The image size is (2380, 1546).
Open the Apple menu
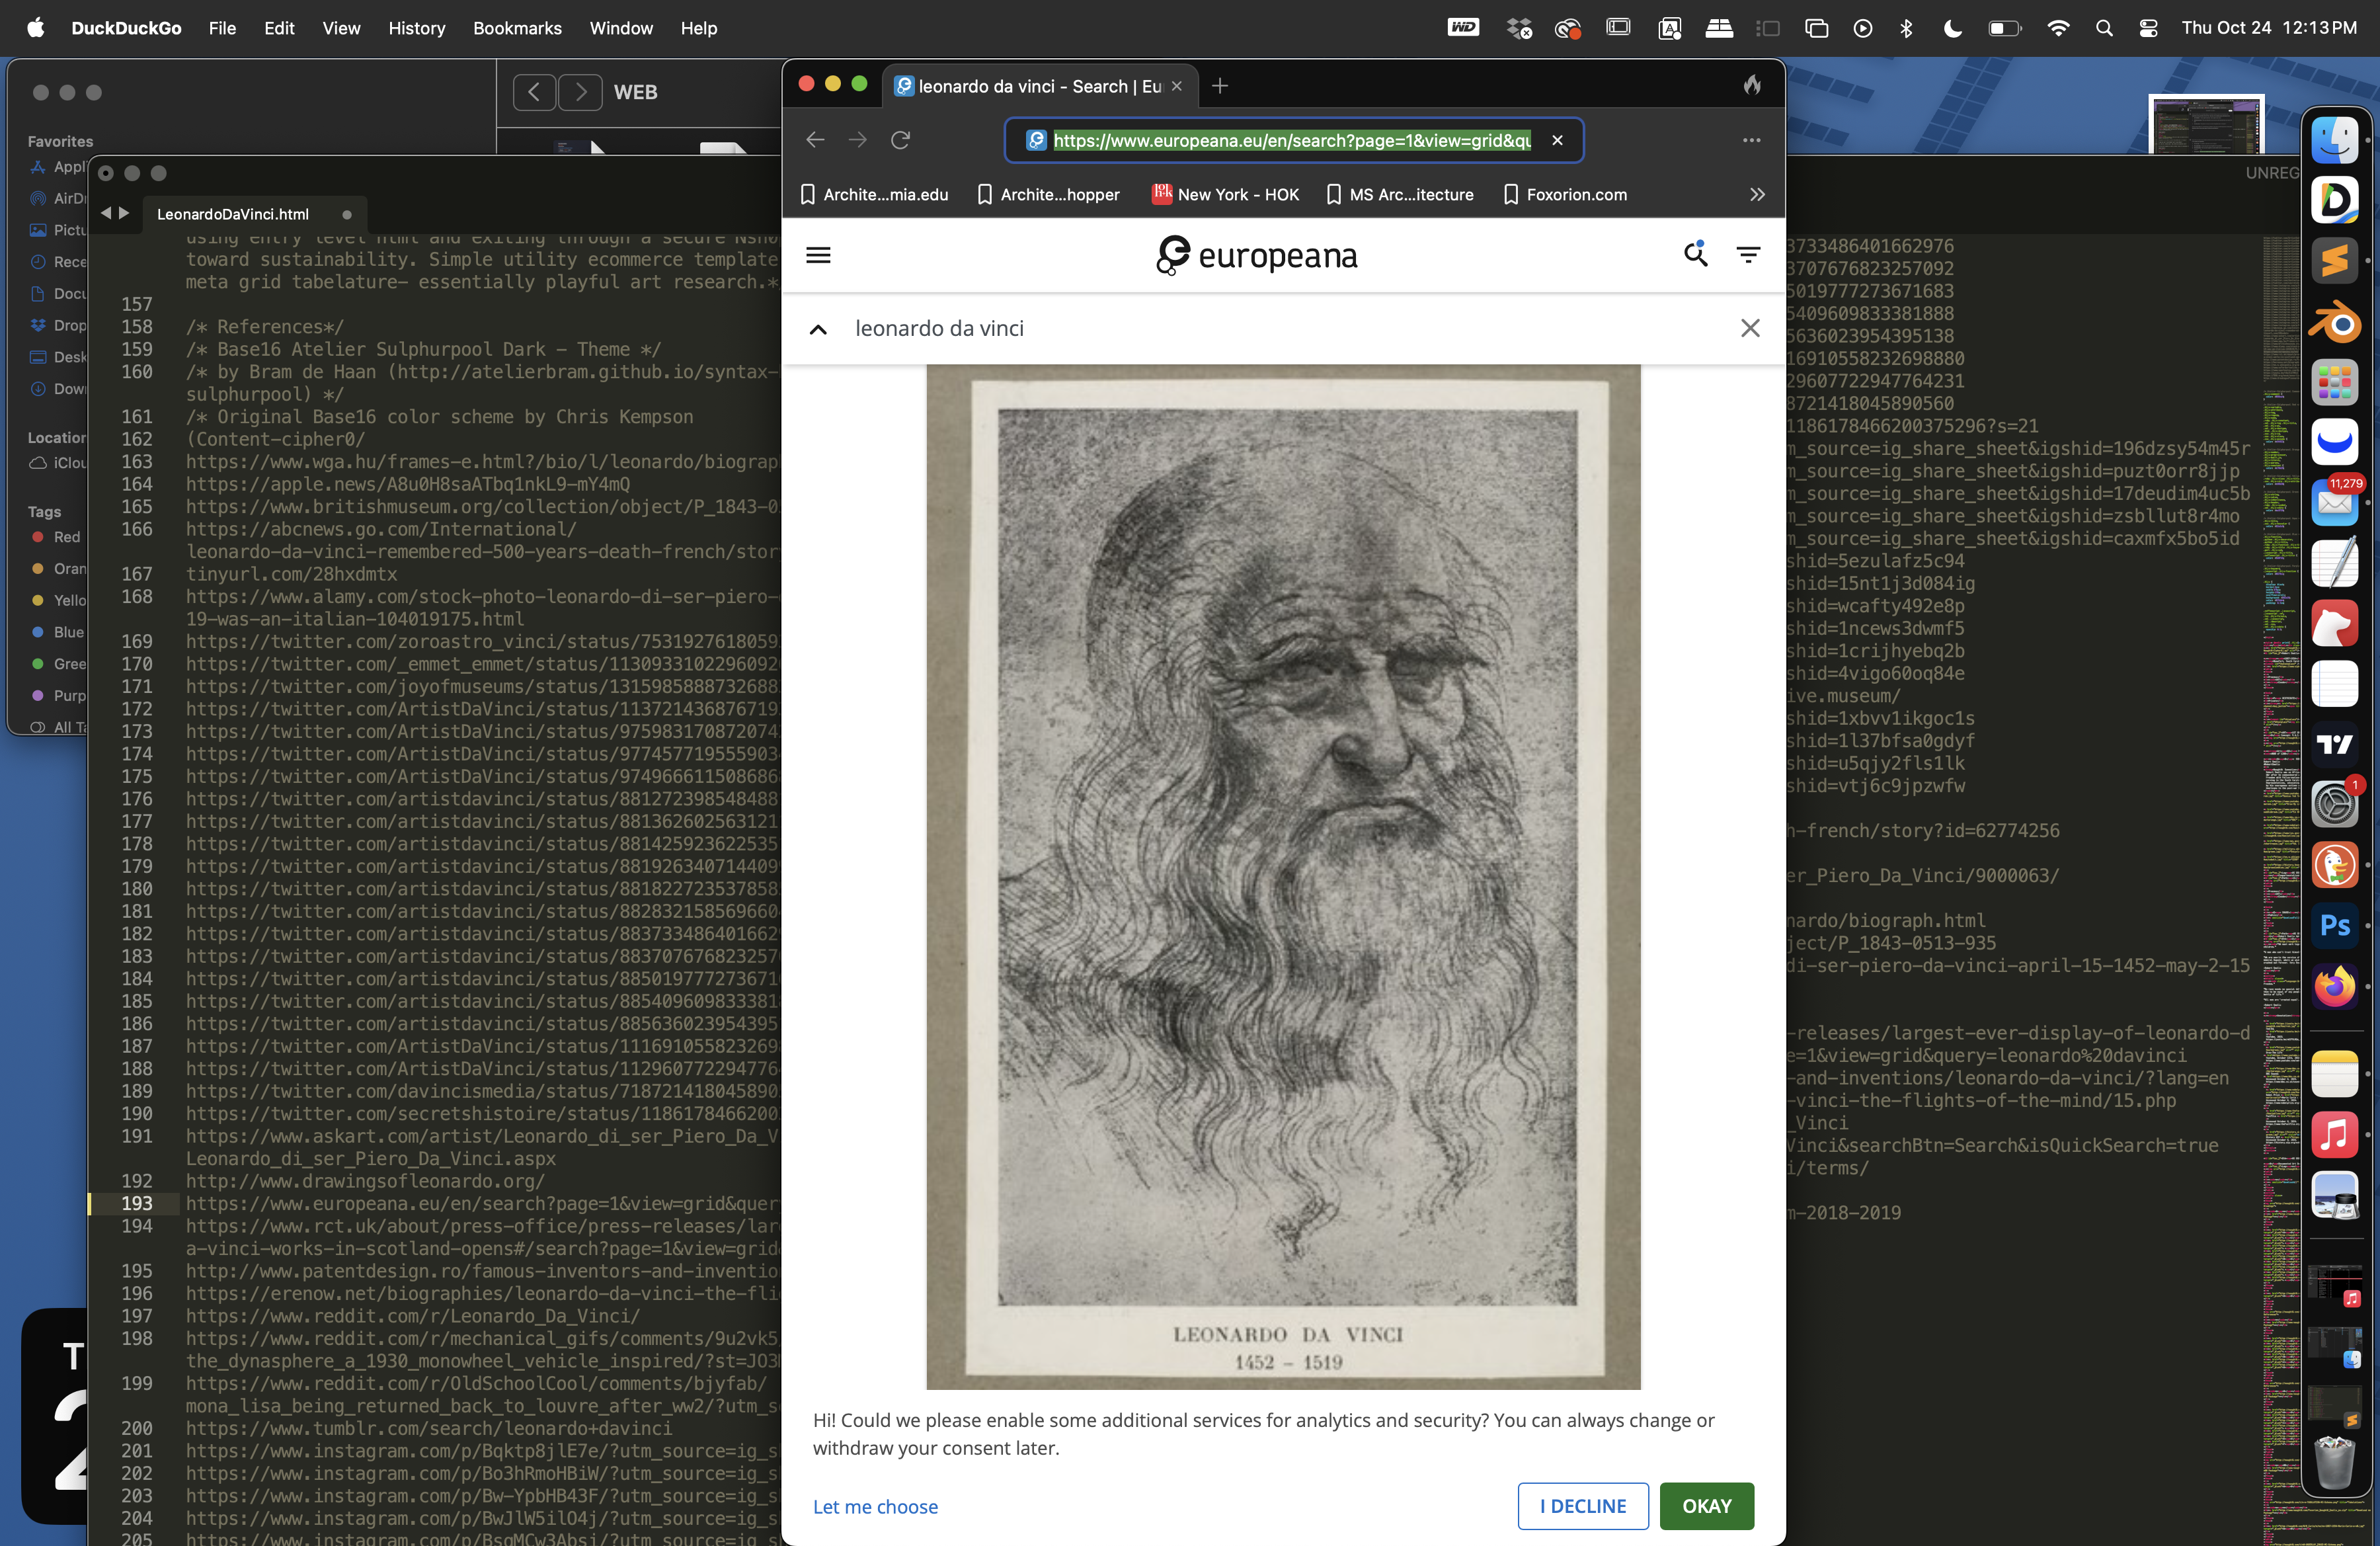[36, 28]
